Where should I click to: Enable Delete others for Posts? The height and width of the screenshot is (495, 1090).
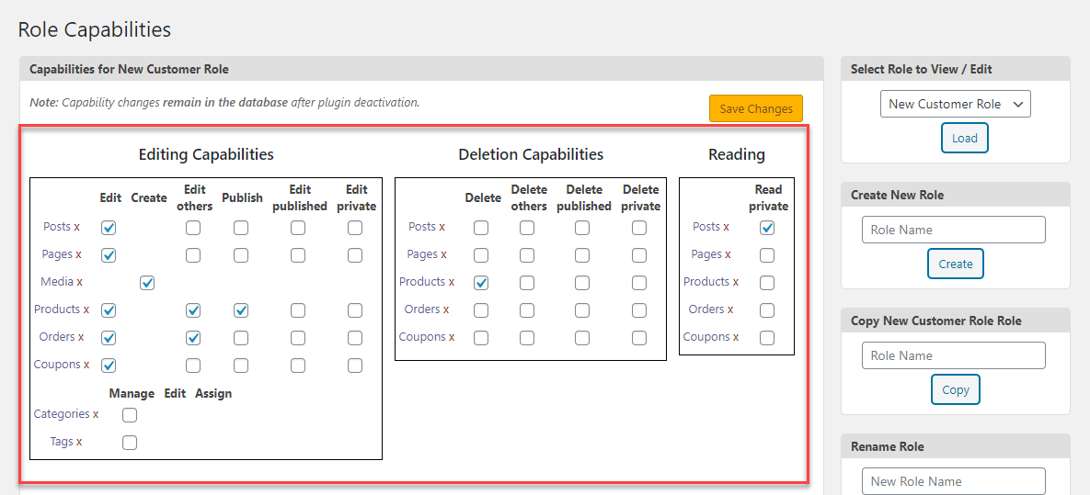[x=528, y=228]
